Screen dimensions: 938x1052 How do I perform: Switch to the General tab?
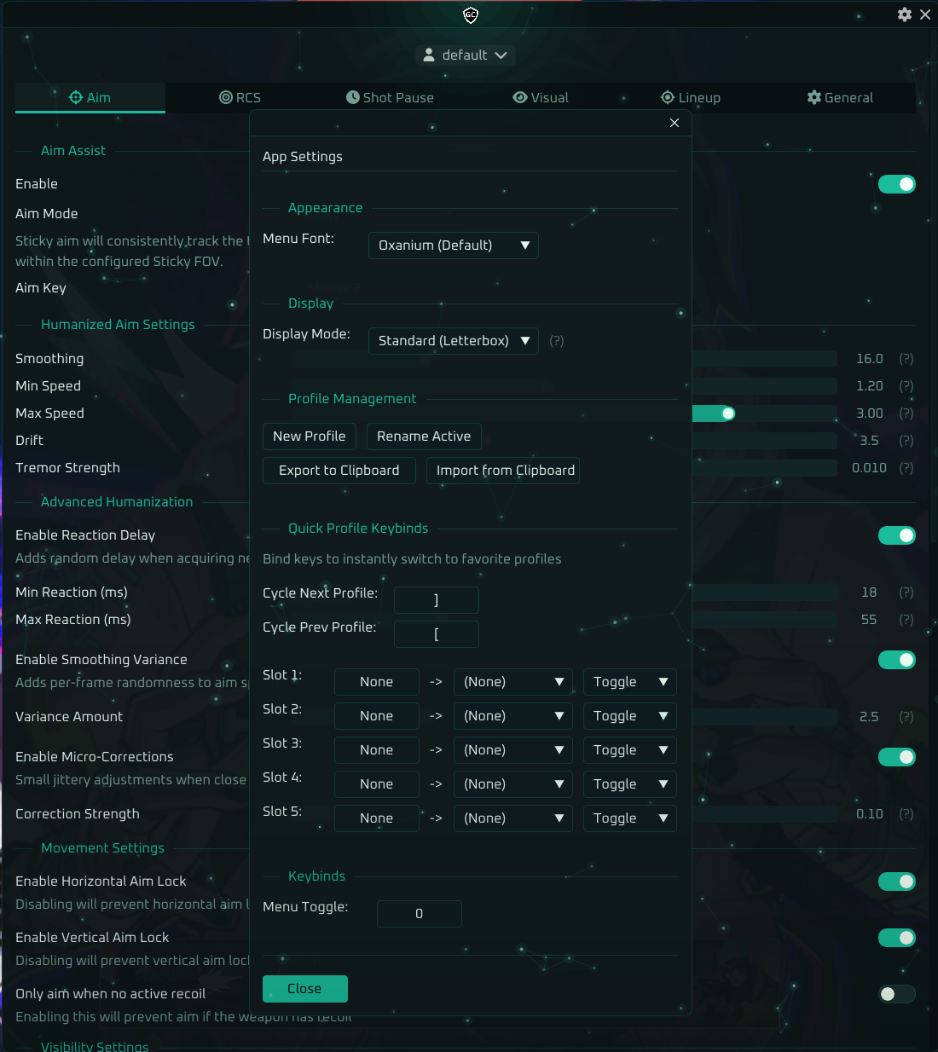(841, 97)
